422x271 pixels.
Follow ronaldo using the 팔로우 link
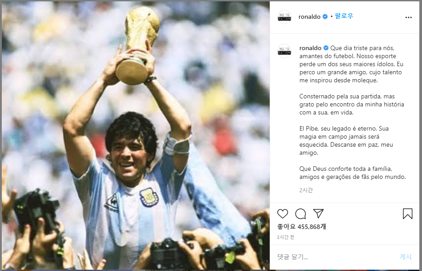point(344,16)
